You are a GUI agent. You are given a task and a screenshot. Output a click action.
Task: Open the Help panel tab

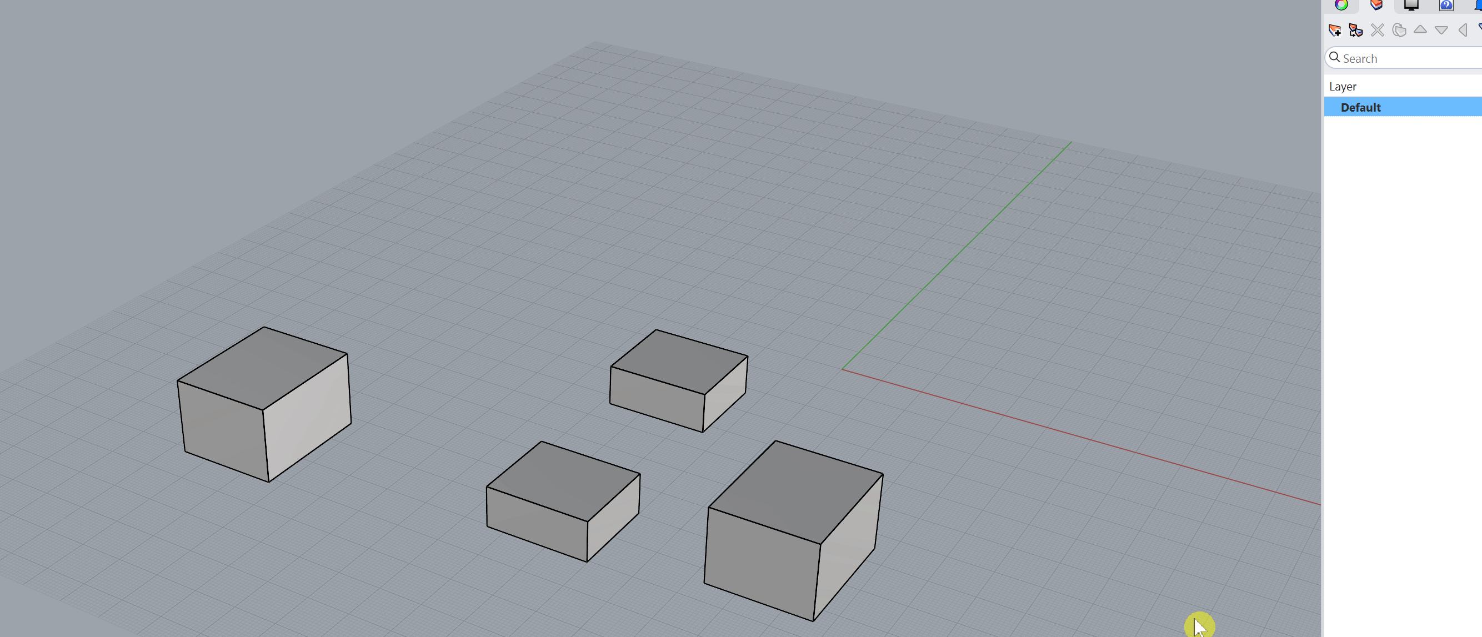tap(1446, 5)
